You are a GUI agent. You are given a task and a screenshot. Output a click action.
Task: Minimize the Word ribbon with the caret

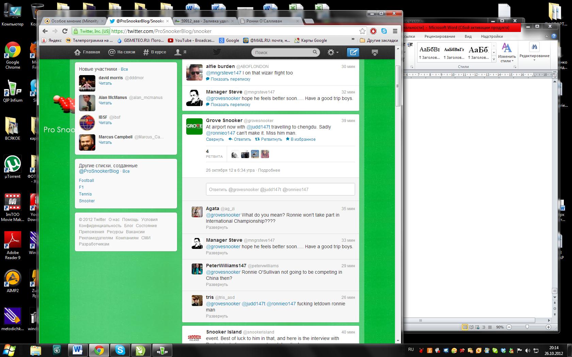[x=547, y=36]
